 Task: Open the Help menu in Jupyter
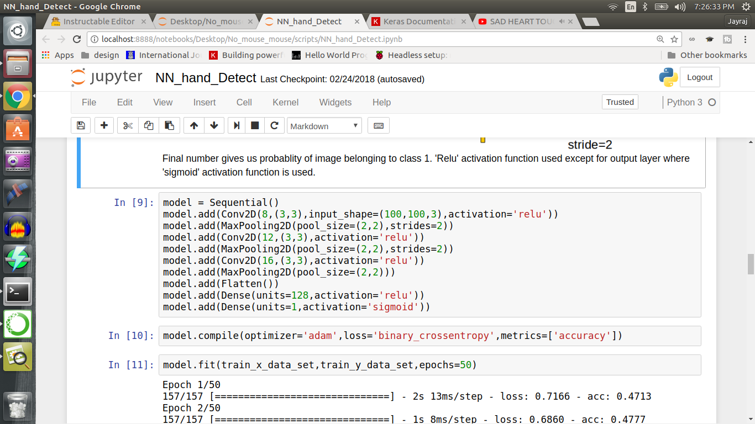point(381,102)
